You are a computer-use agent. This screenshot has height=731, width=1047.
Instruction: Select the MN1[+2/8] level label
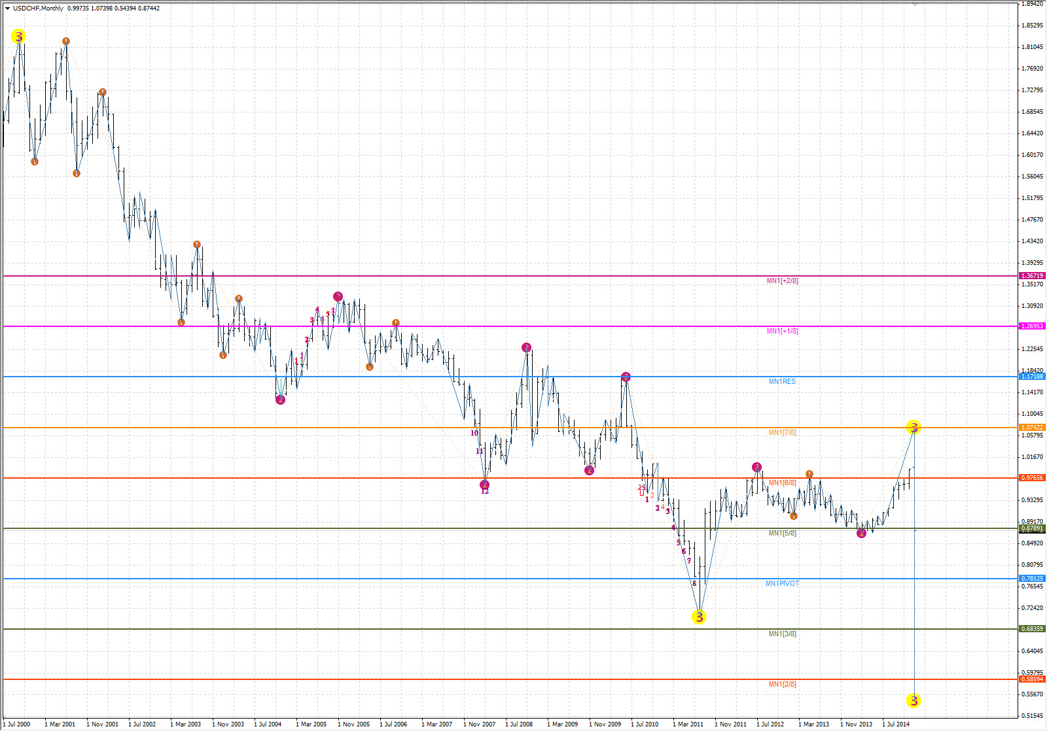click(783, 281)
